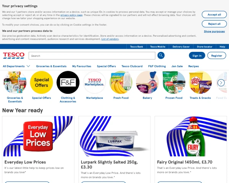Open the Treats & Snacks category icon
The image size is (229, 183).
(200, 82)
